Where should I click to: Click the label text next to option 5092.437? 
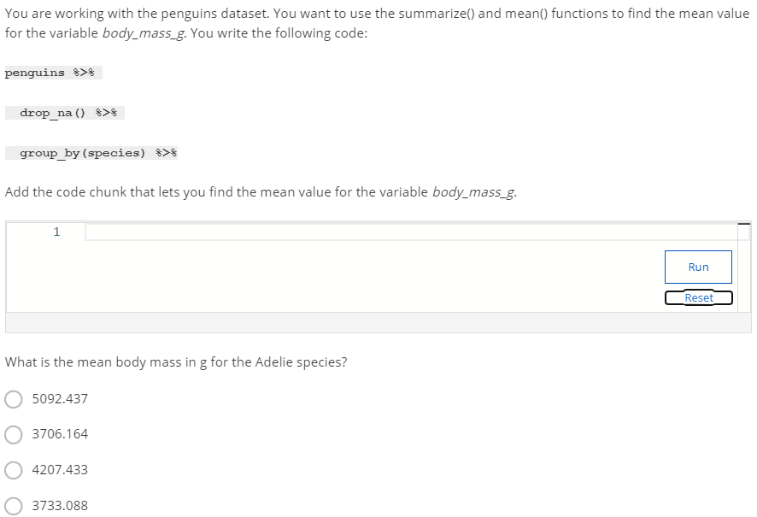pyautogui.click(x=60, y=398)
